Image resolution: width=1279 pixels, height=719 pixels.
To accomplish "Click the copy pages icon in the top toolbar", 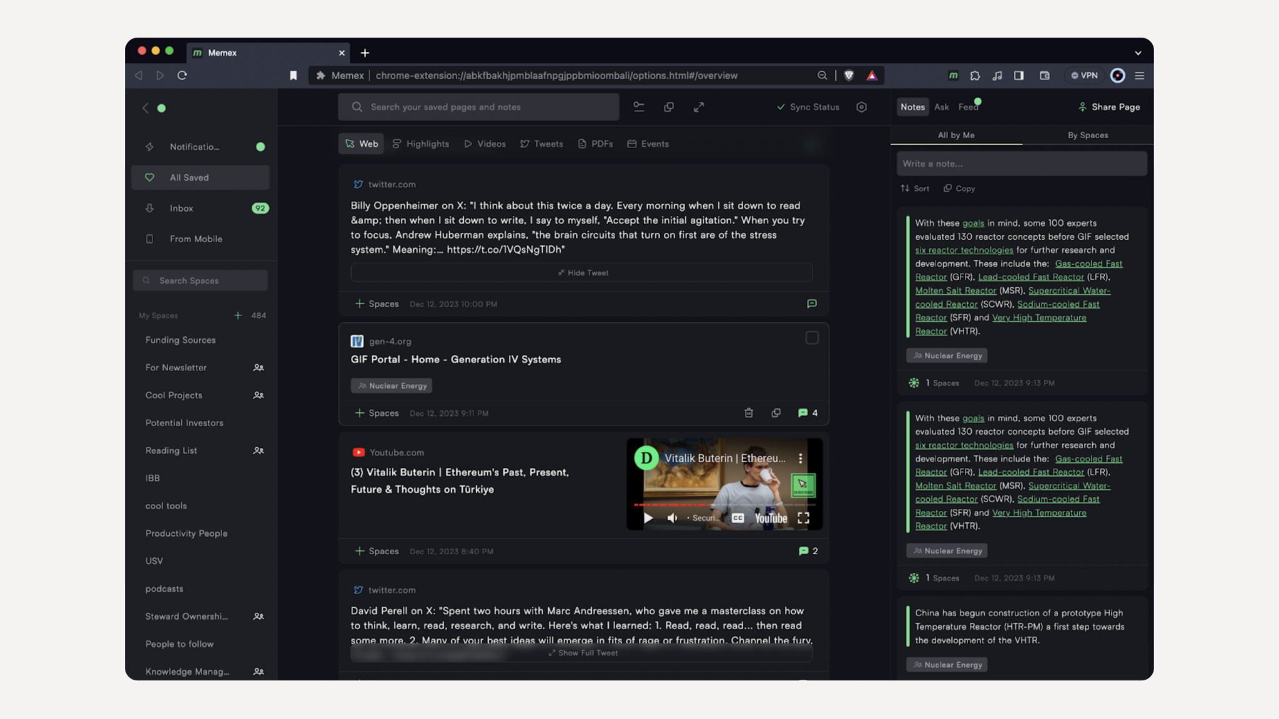I will point(668,107).
